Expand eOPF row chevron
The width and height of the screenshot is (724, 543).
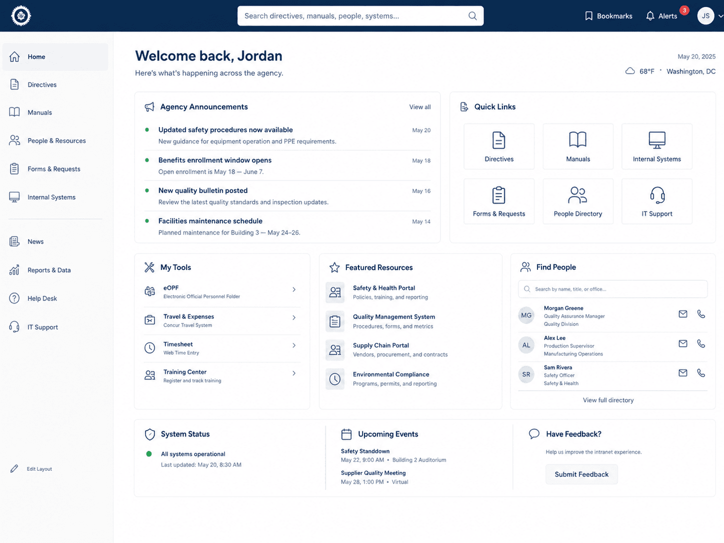point(294,289)
